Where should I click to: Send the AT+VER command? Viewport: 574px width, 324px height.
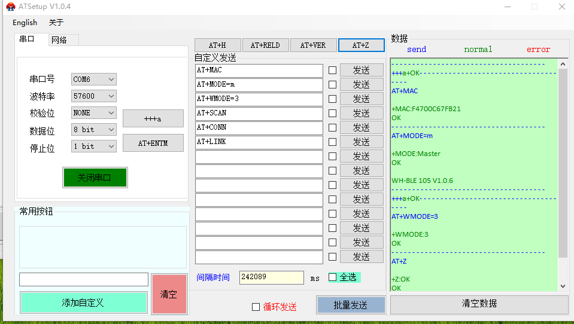click(x=313, y=45)
